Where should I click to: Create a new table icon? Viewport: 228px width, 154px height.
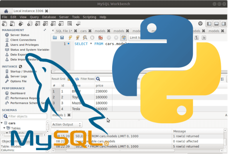pos(38,23)
